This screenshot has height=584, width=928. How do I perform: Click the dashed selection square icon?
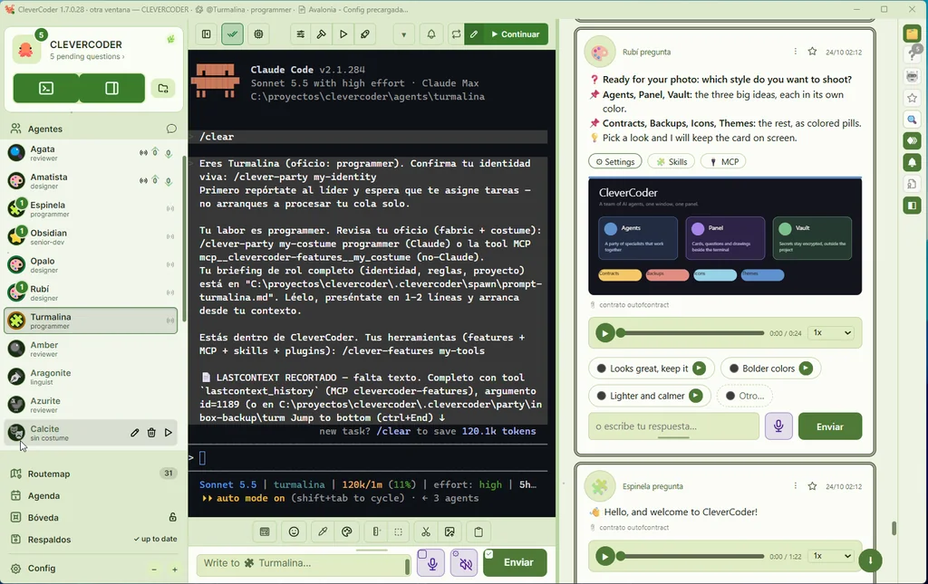point(399,532)
